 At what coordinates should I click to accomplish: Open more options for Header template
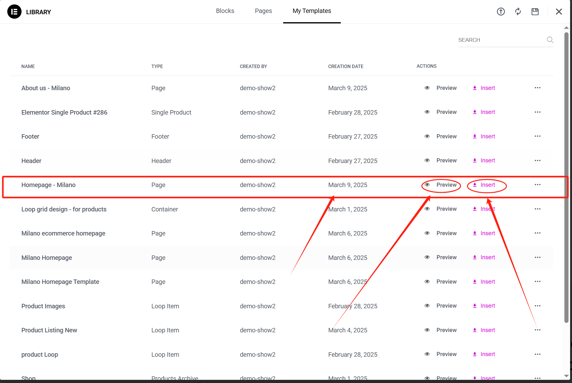537,160
